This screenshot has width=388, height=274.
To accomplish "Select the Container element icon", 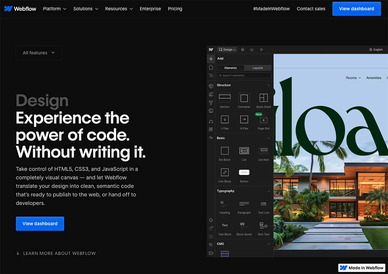I will [244, 98].
